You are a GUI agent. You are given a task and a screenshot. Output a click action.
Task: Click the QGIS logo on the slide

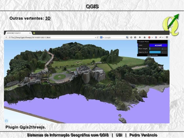[x=171, y=24]
